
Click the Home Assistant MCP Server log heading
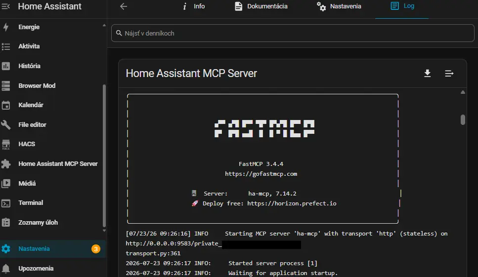click(x=191, y=74)
